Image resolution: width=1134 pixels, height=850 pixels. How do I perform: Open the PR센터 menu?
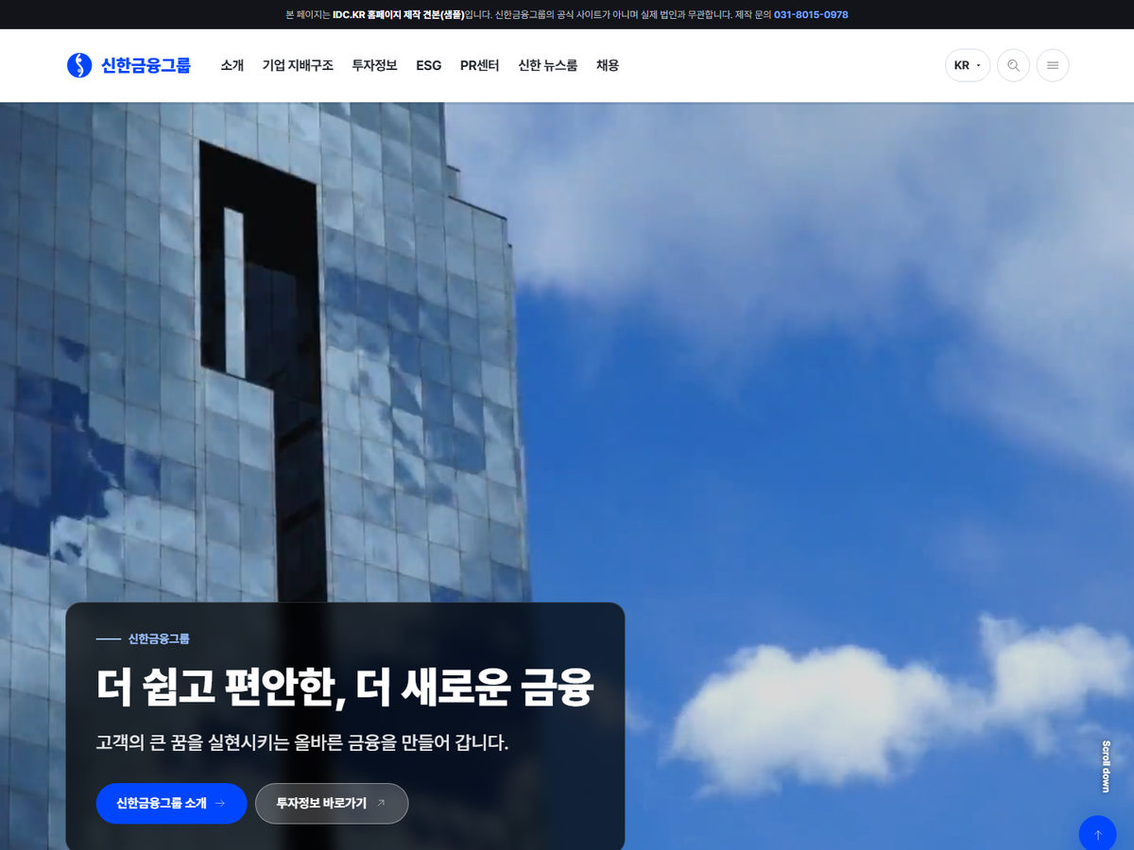point(480,65)
